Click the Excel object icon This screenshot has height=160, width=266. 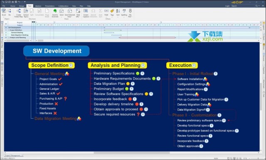tap(4, 11)
